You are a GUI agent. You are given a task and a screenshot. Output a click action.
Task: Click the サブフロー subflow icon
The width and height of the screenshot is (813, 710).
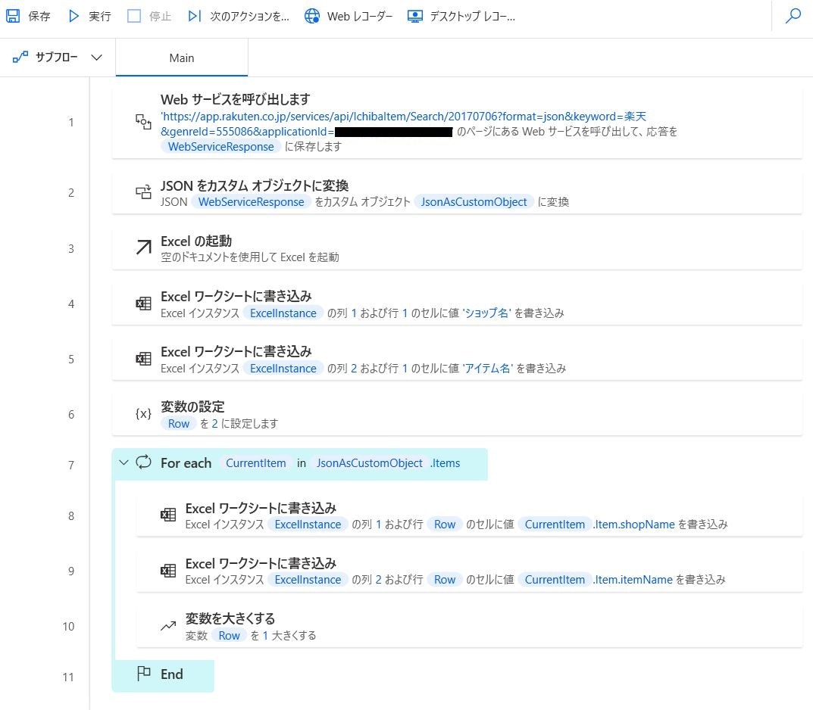pos(20,57)
